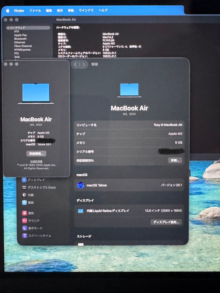
Task: Select the 壁紙 (Wallpaper) sidebar icon
Action: pyautogui.click(x=24, y=202)
